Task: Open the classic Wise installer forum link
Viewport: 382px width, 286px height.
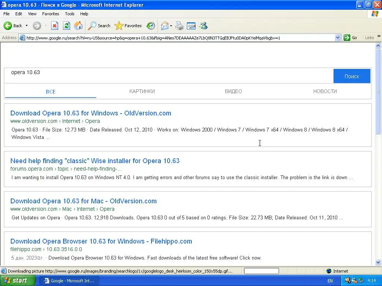Action: (x=95, y=161)
